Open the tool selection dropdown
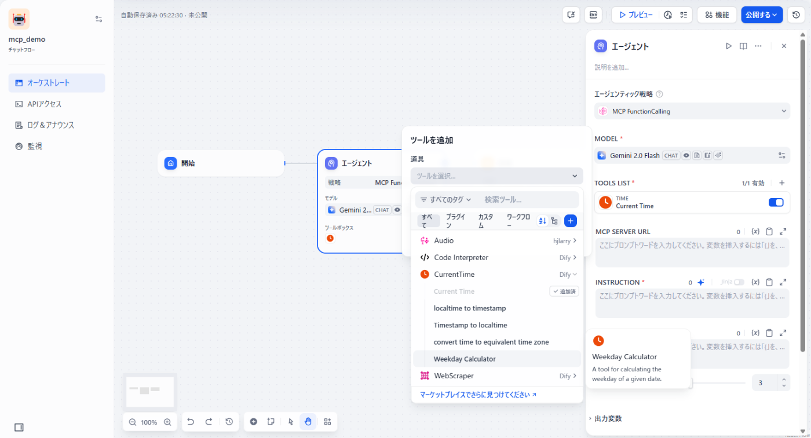811x438 pixels. [497, 176]
